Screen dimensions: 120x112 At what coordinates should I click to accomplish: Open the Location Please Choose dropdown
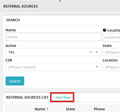click(111, 67)
